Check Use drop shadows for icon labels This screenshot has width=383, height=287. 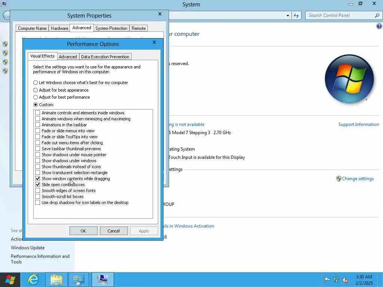click(38, 203)
